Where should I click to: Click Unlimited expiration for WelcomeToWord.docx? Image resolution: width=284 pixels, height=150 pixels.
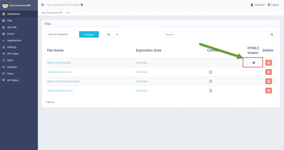tap(141, 90)
